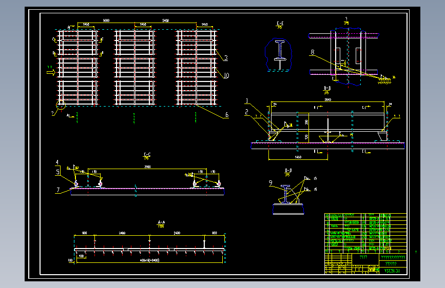Click part callout number 9 by the D-D view
The width and height of the screenshot is (445, 288).
[270, 183]
